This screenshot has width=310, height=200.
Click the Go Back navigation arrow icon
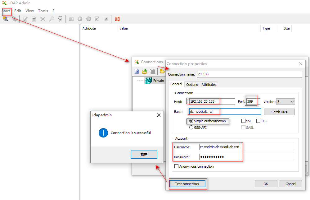click(80, 19)
